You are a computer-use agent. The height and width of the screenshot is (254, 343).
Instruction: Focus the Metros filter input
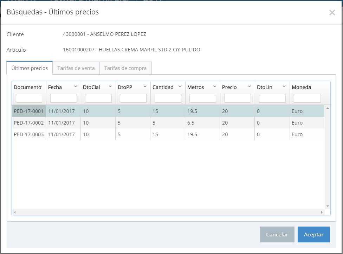pyautogui.click(x=202, y=98)
